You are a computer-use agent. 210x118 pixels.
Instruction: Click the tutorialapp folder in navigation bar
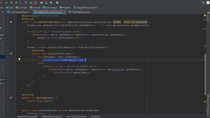[50, 8]
